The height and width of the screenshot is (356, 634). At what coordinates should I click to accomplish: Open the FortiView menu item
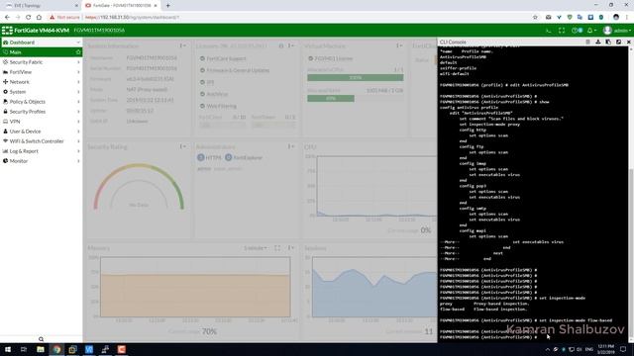[x=41, y=72]
